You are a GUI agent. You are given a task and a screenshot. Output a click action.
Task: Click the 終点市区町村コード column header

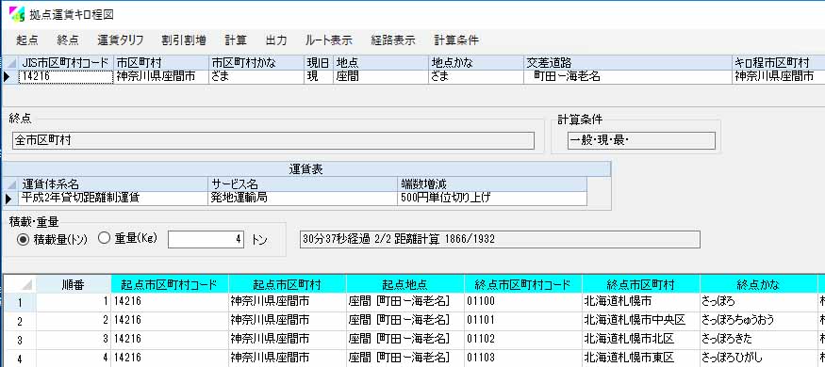pyautogui.click(x=523, y=284)
